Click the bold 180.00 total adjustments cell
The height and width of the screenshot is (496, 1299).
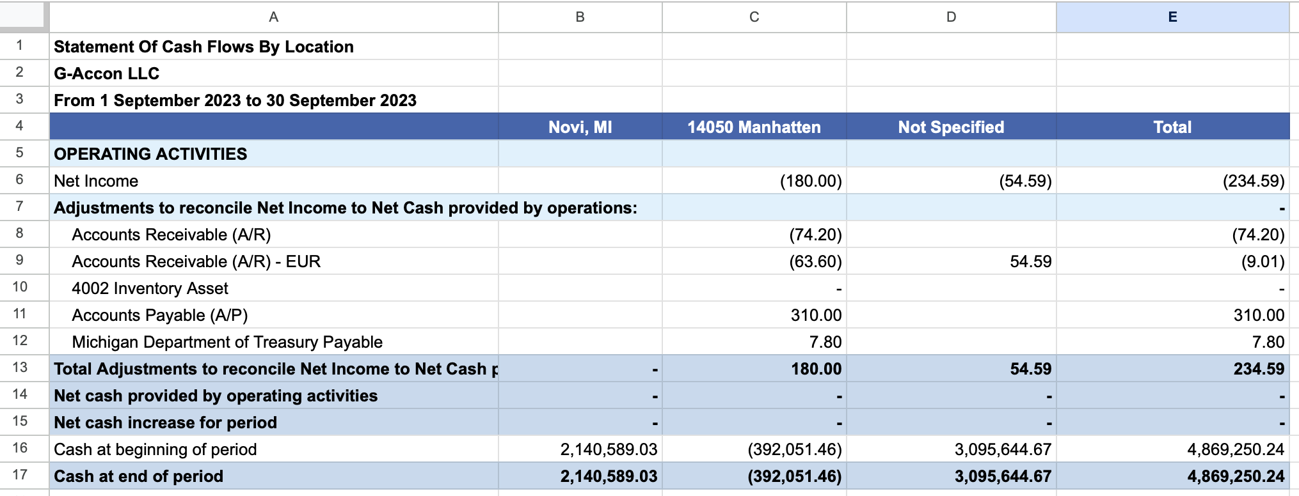[754, 368]
